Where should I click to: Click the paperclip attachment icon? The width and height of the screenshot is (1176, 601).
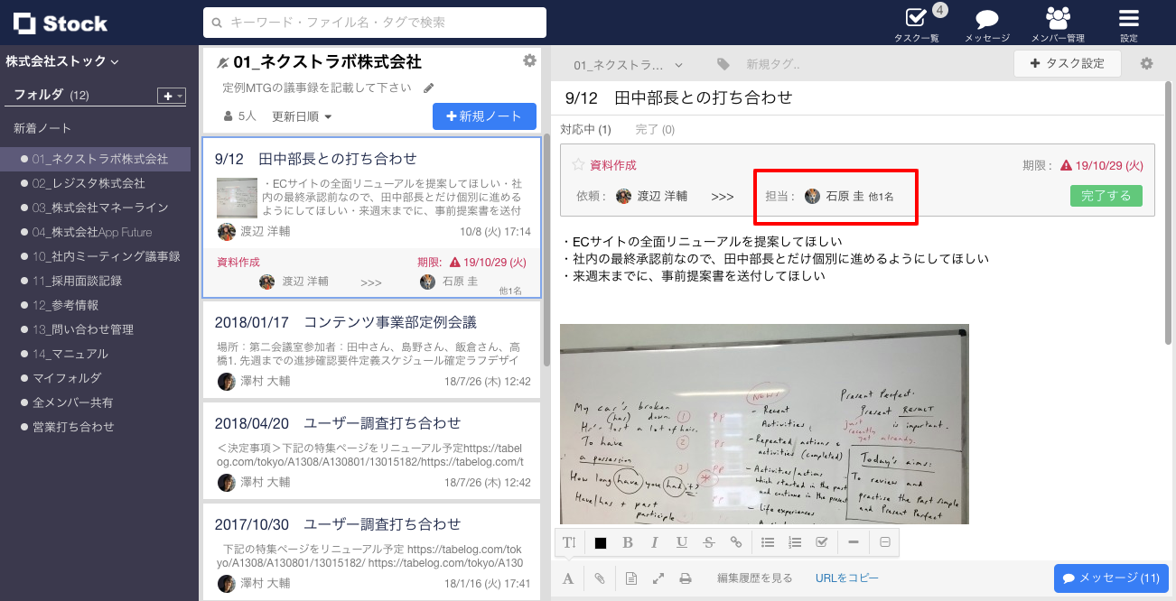coord(599,578)
